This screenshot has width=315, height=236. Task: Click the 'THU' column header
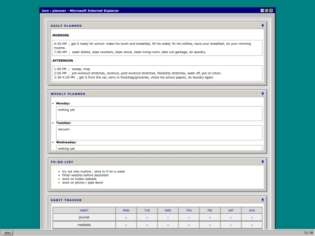pos(189,210)
